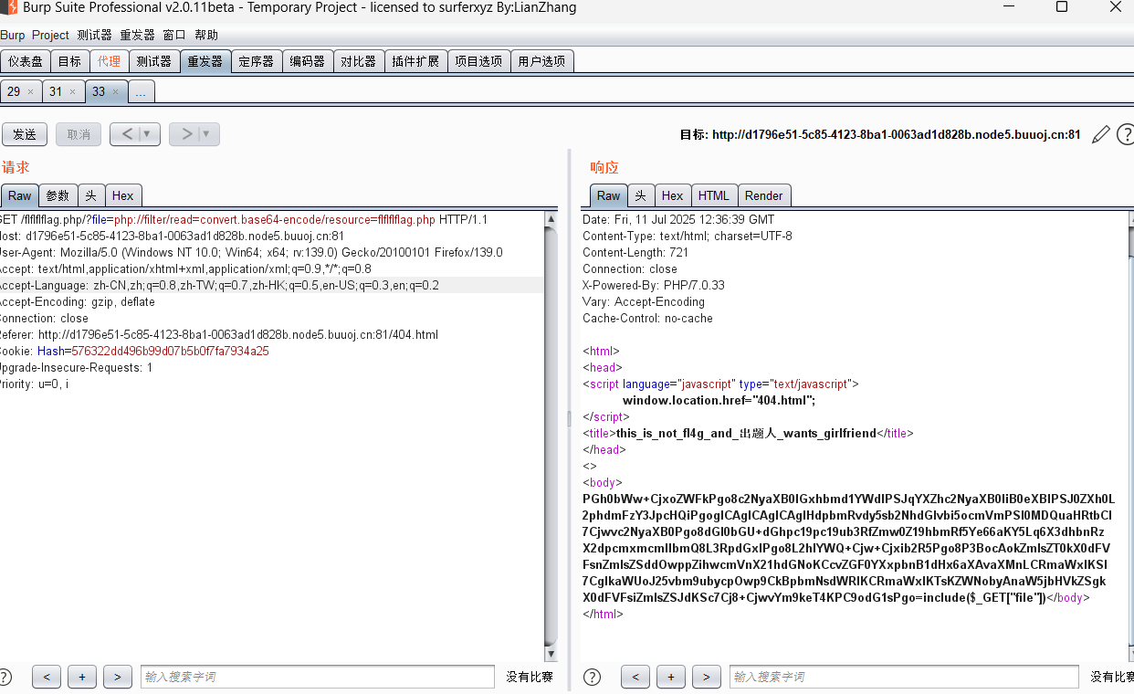This screenshot has width=1134, height=694.
Task: Open the history-forward dropdown arrow beside the > button
Action: [207, 134]
